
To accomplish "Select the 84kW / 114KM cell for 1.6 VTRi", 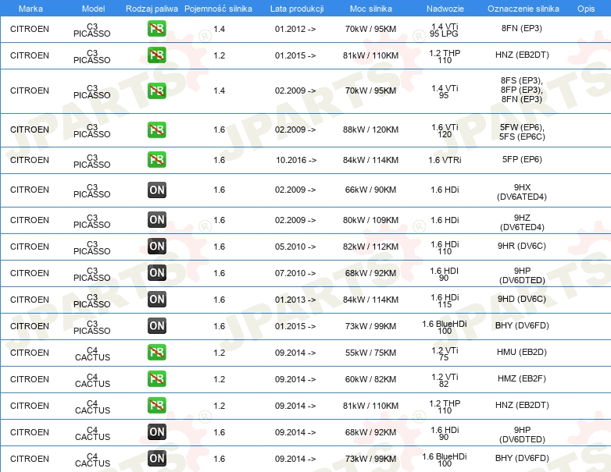I will point(370,160).
